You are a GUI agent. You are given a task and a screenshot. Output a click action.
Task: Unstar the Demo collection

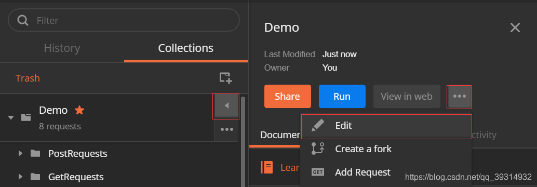coord(79,110)
